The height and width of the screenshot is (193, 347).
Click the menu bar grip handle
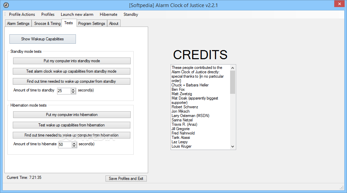pyautogui.click(x=5, y=14)
